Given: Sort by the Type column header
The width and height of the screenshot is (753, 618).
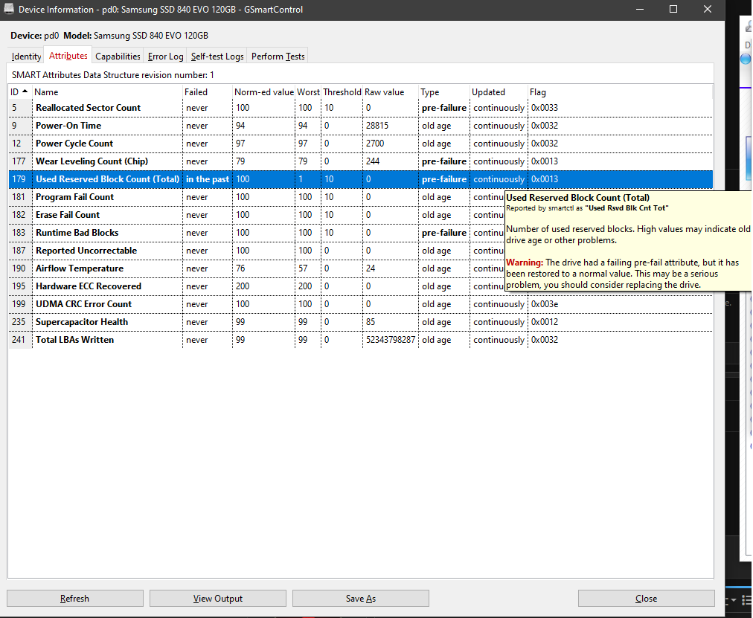Looking at the screenshot, I should point(443,92).
